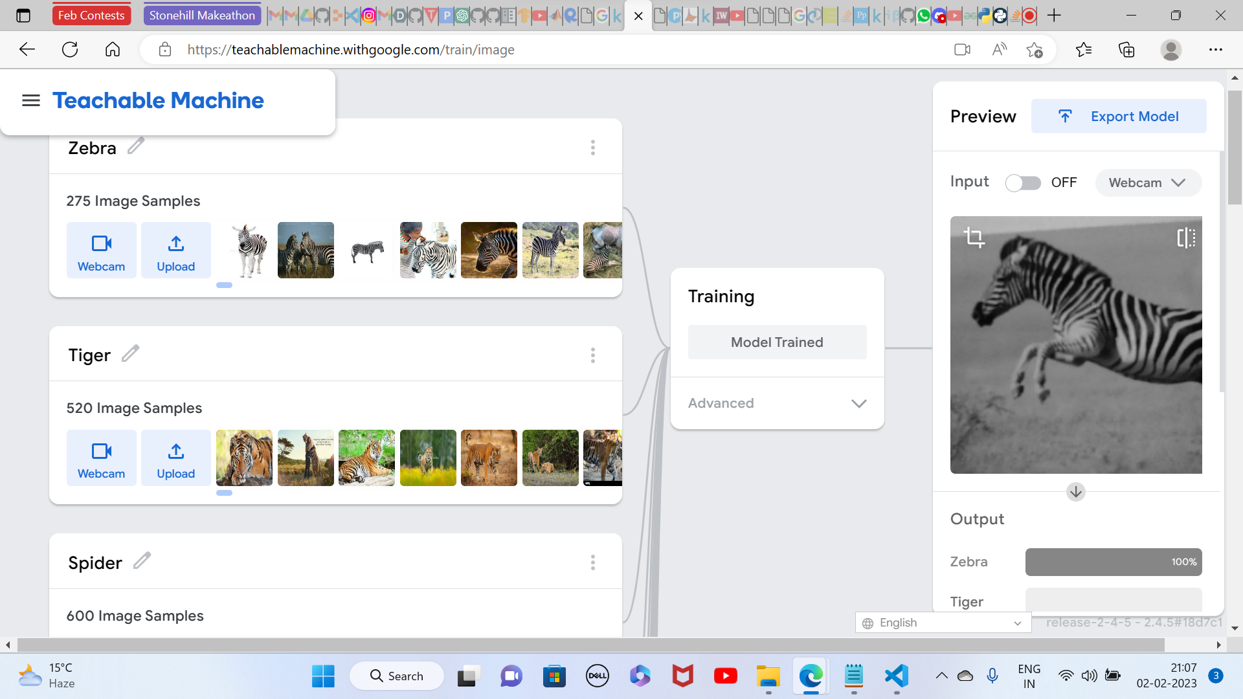
Task: Click the Model Trained button
Action: click(x=777, y=342)
